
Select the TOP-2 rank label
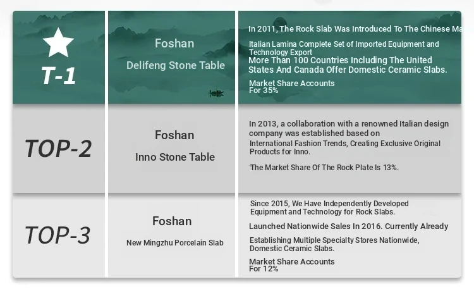point(58,149)
